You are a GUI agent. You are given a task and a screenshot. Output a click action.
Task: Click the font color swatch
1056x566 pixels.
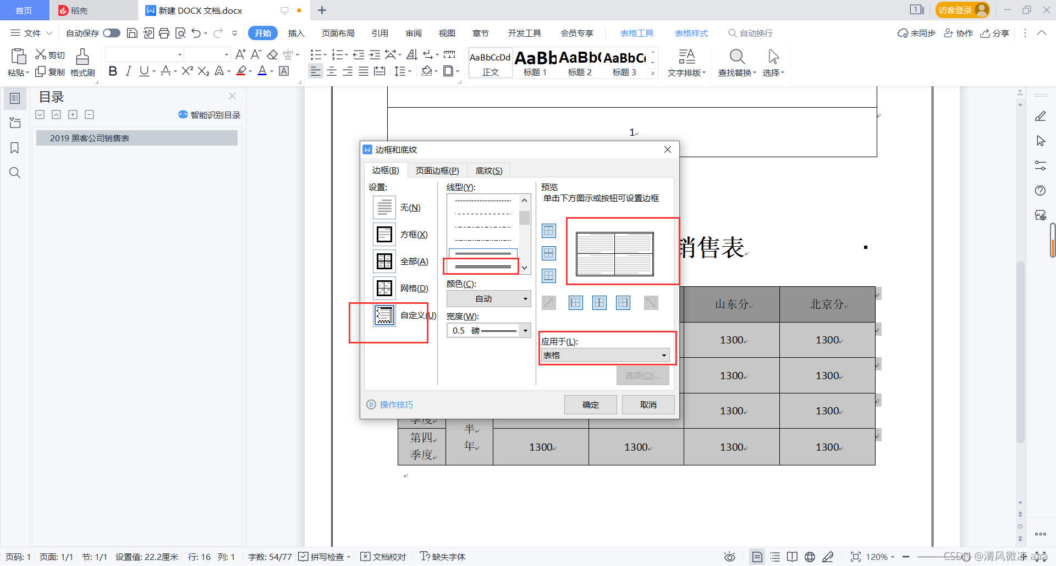pos(262,71)
